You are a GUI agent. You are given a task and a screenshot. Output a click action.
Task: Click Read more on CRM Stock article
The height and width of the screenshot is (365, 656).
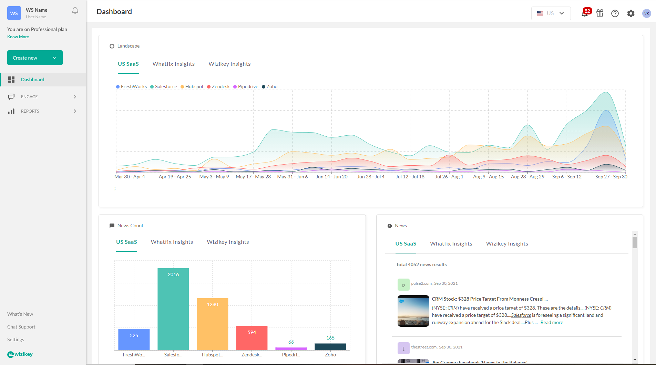coord(552,323)
